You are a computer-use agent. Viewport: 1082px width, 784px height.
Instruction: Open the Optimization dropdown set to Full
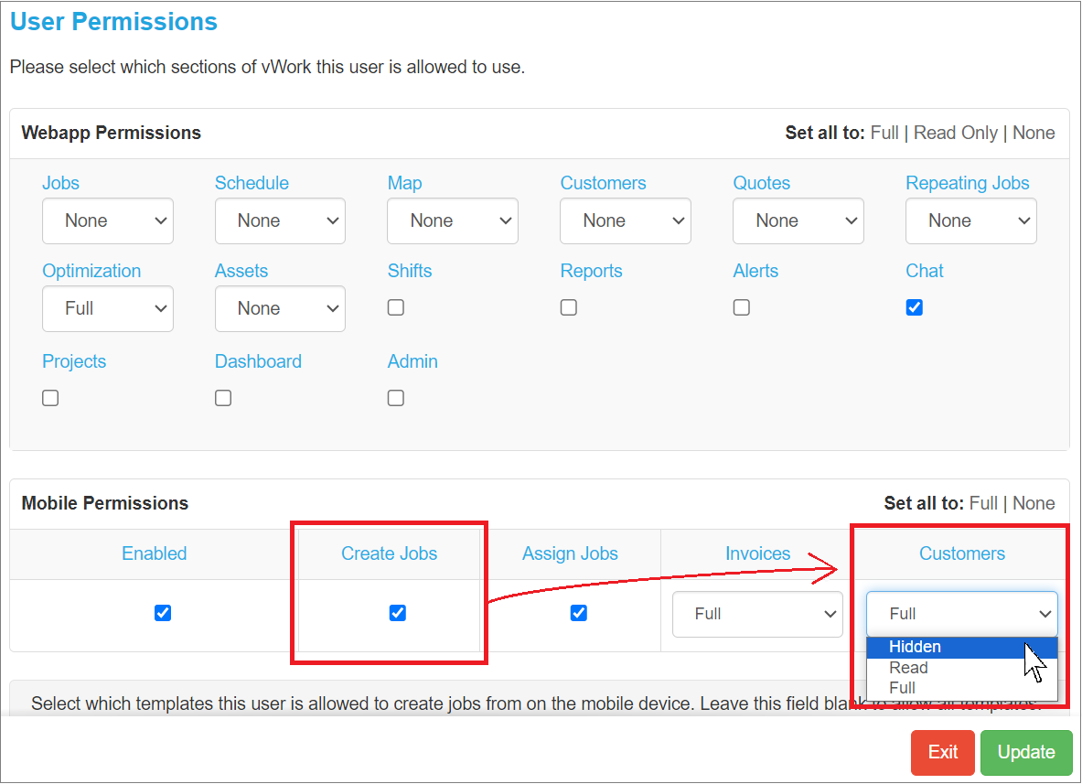coord(108,308)
